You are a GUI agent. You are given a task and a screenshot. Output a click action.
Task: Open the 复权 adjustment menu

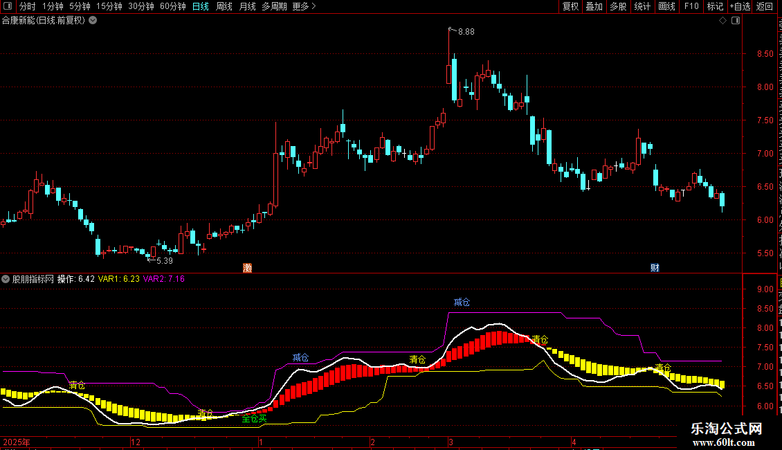pyautogui.click(x=570, y=6)
